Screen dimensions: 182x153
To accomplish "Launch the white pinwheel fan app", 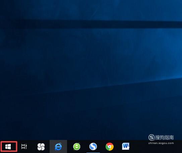I will pyautogui.click(x=41, y=147).
